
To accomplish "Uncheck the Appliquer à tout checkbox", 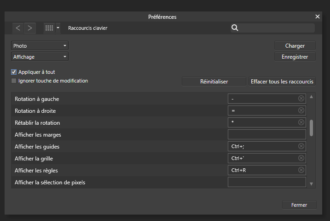I will 14,72.
